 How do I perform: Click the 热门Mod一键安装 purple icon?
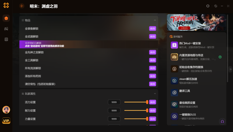tap(174, 45)
